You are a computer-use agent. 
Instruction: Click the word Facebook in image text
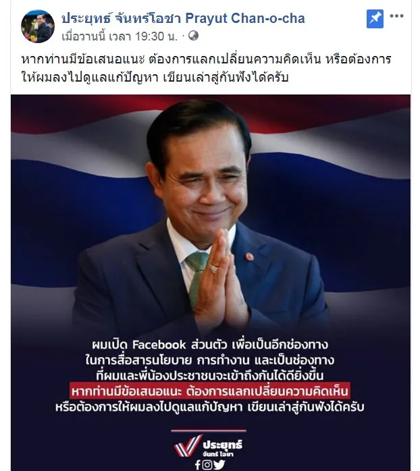coord(159,345)
